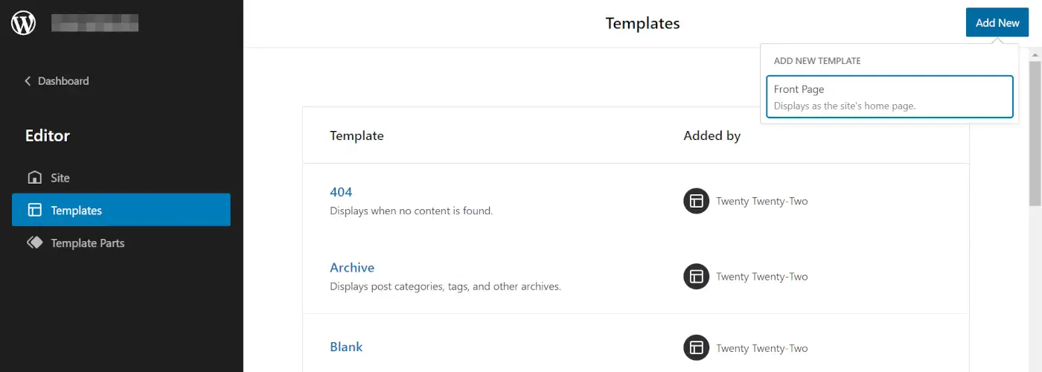Click the Added by column header
The height and width of the screenshot is (372, 1042).
(x=712, y=135)
